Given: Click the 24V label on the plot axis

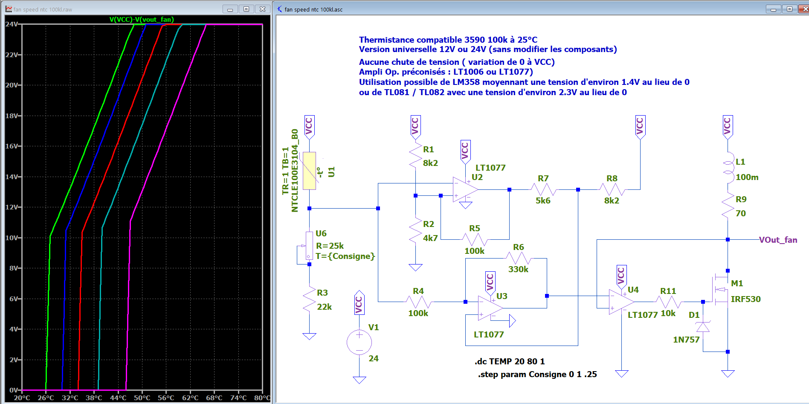Looking at the screenshot, I should click(12, 24).
